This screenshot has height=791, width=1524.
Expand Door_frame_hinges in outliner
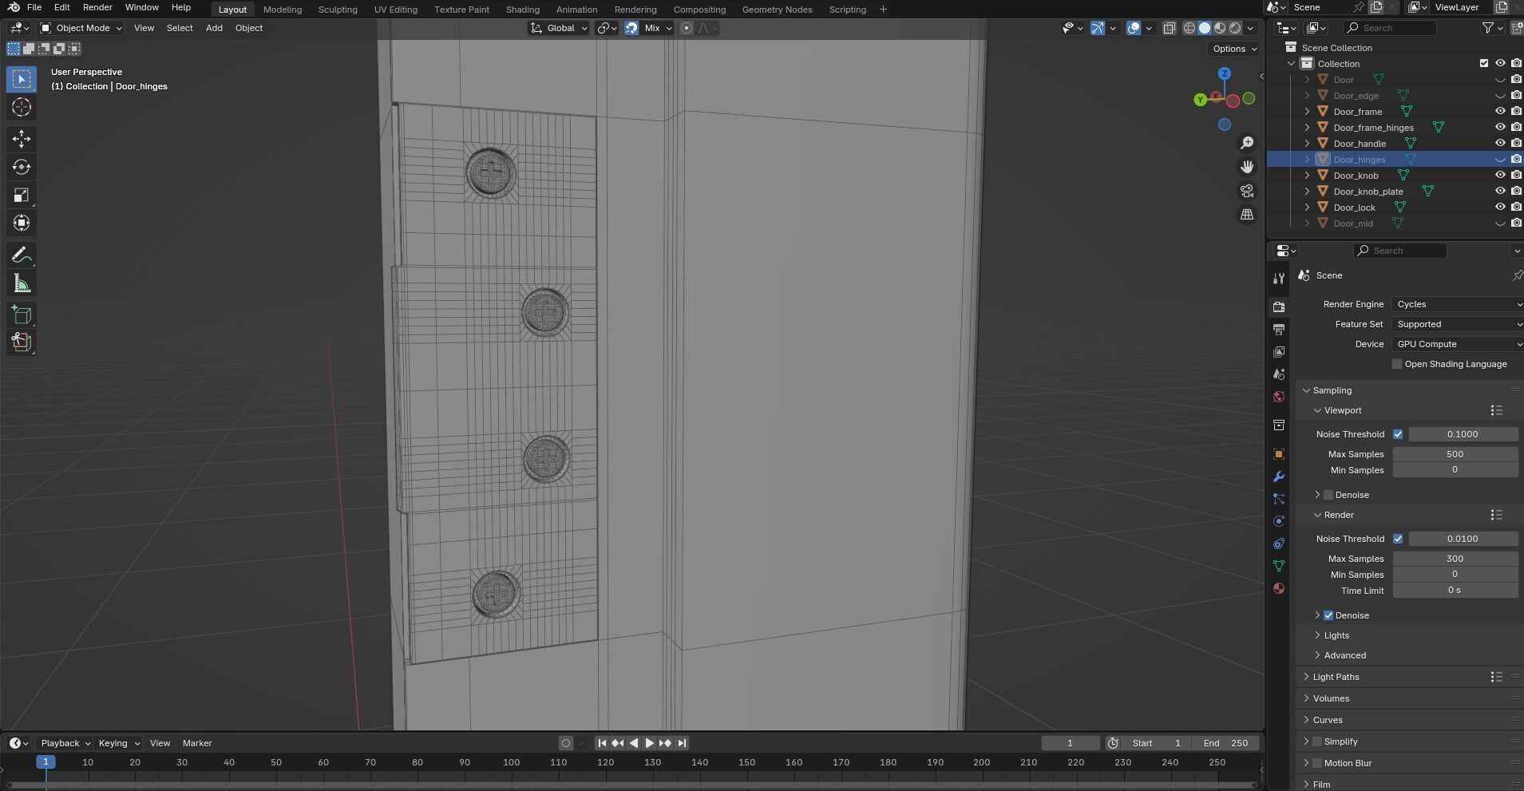click(x=1307, y=128)
